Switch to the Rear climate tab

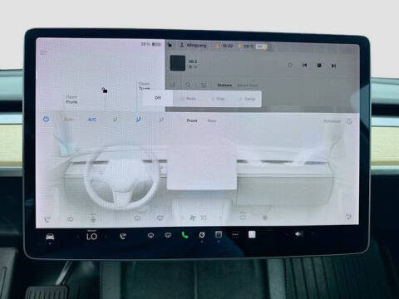tap(212, 120)
